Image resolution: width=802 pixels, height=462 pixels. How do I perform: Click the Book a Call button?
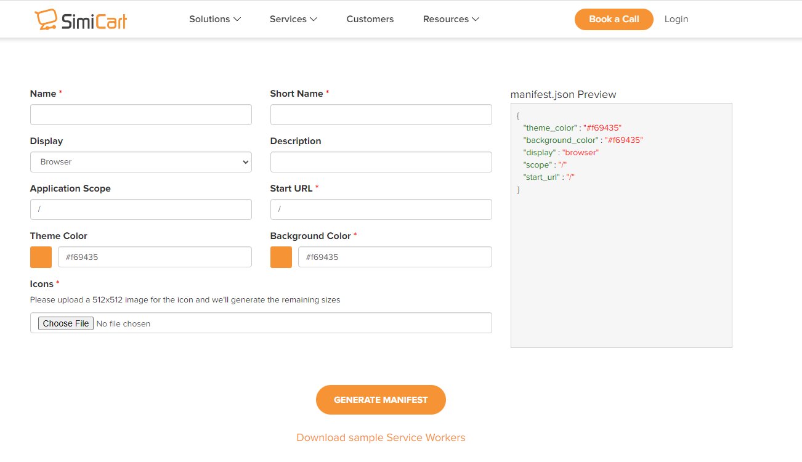click(614, 19)
